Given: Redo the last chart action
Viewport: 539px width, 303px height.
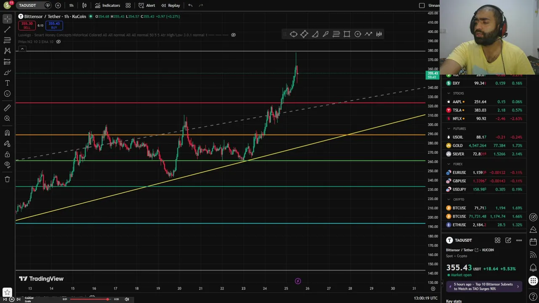Looking at the screenshot, I should (201, 5).
